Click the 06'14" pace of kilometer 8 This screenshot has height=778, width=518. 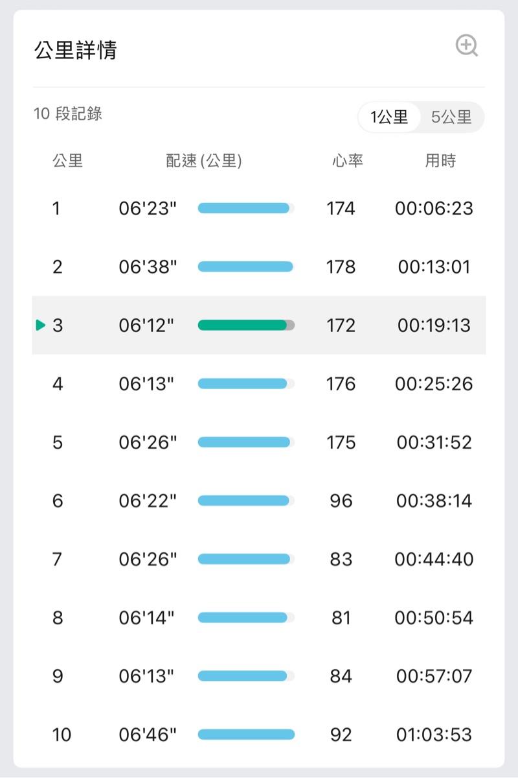pyautogui.click(x=146, y=618)
